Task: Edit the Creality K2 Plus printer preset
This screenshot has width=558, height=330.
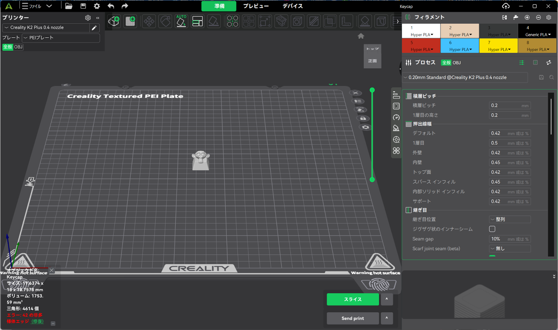Action: pos(94,28)
